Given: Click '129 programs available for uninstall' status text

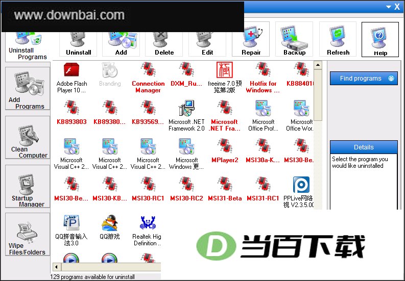Looking at the screenshot, I should point(92,277).
